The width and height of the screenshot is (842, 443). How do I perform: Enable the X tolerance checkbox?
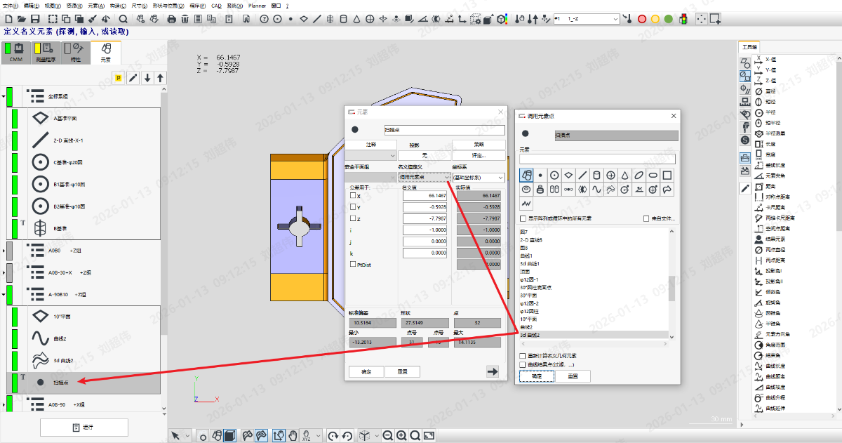(x=353, y=196)
